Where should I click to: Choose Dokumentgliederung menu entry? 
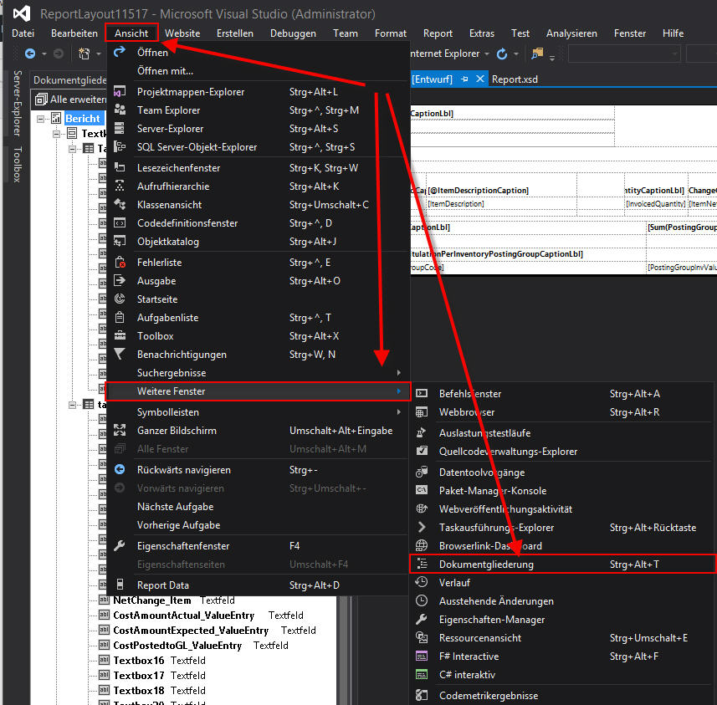pyautogui.click(x=562, y=565)
